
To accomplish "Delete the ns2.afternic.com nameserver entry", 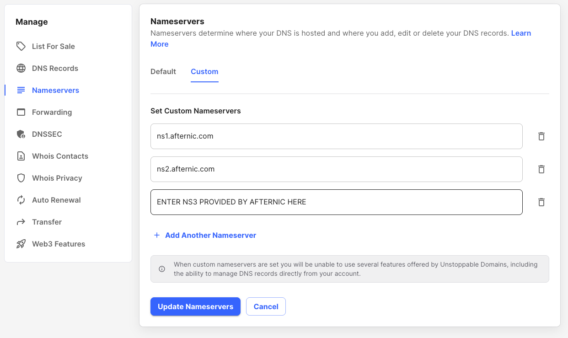I will click(541, 169).
